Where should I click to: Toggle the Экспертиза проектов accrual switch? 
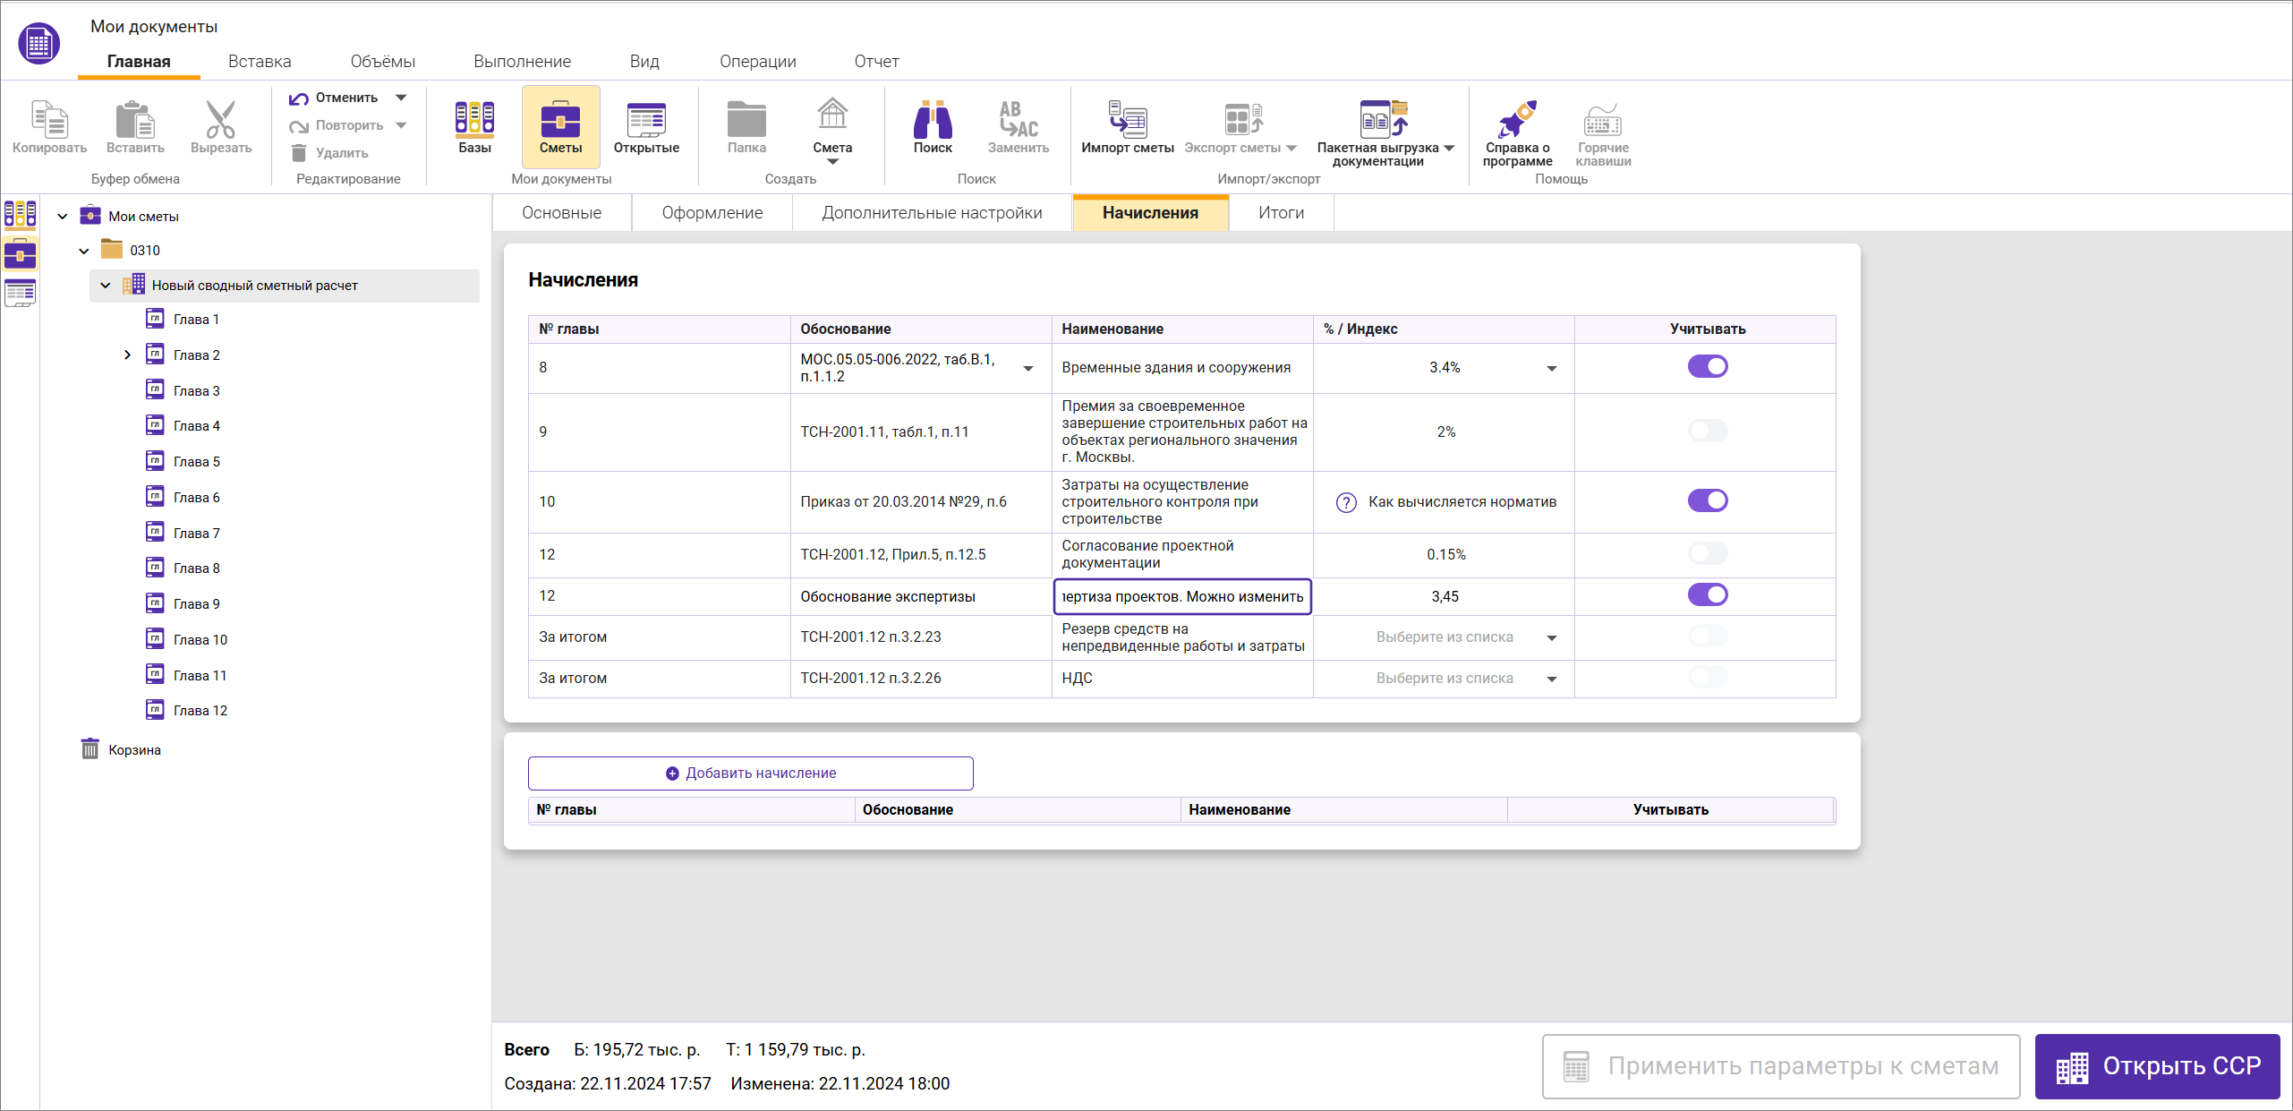(x=1707, y=594)
